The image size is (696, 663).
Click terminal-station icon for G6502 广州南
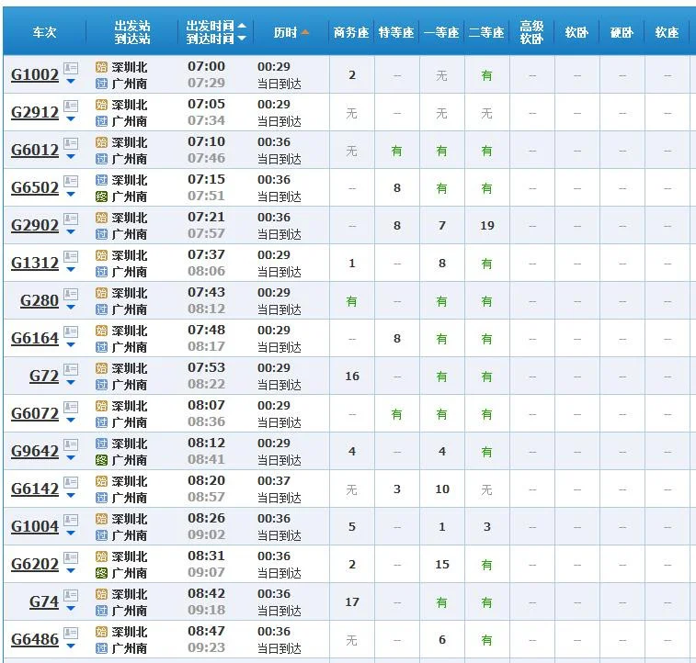point(102,197)
